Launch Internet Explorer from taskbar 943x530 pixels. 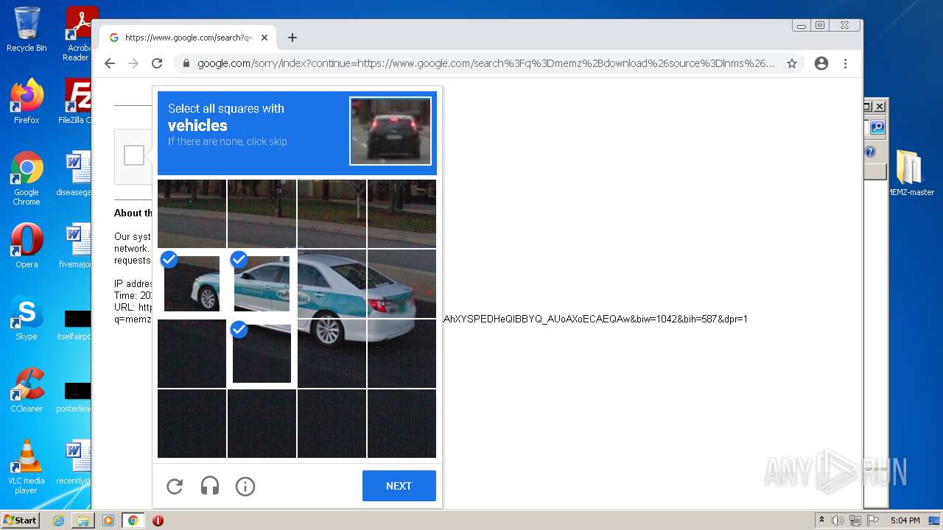coord(59,520)
